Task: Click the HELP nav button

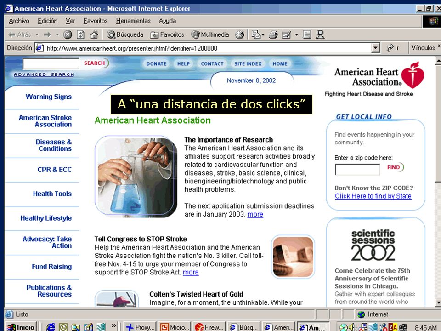Action: coord(183,63)
